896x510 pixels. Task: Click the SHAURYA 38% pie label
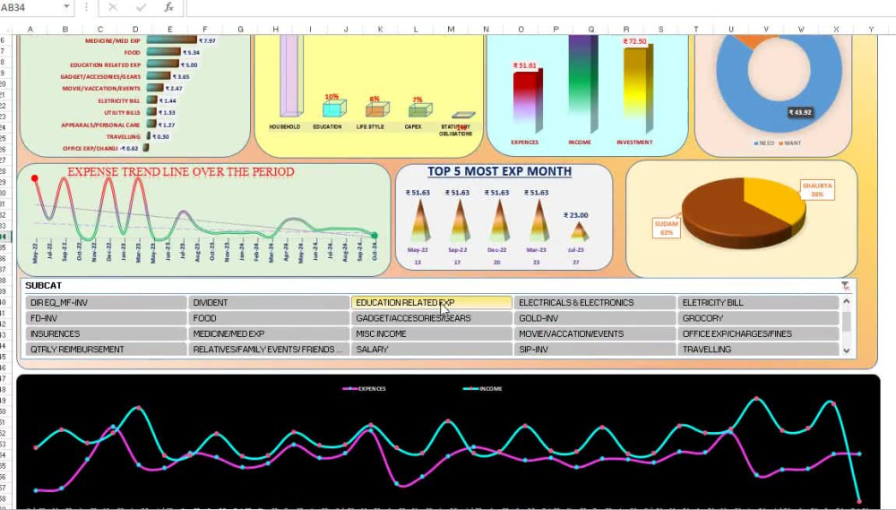coord(817,190)
